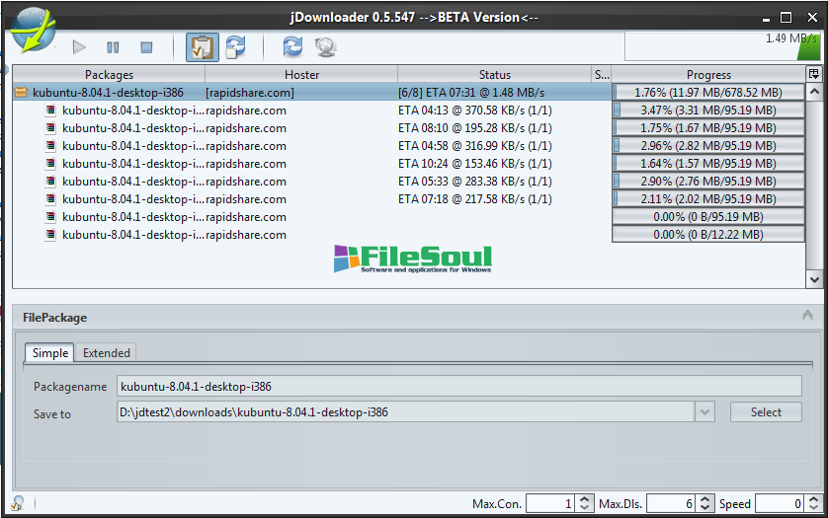Click the Max.Con. value field
The height and width of the screenshot is (518, 828).
[x=549, y=504]
